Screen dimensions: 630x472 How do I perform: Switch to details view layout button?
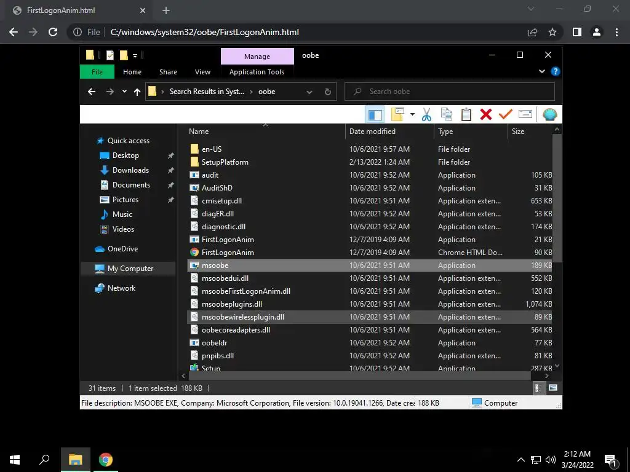click(538, 388)
